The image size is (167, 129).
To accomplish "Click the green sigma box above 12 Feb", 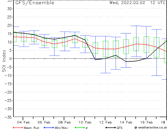I will (x=106, y=49).
